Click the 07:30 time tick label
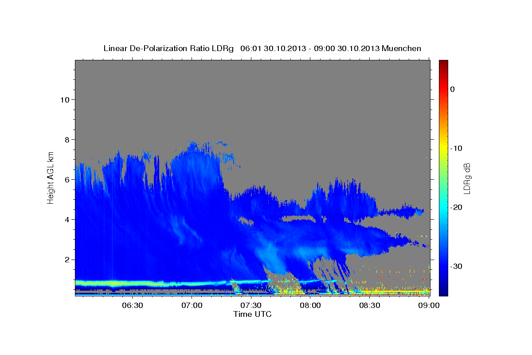The image size is (532, 355). click(251, 305)
